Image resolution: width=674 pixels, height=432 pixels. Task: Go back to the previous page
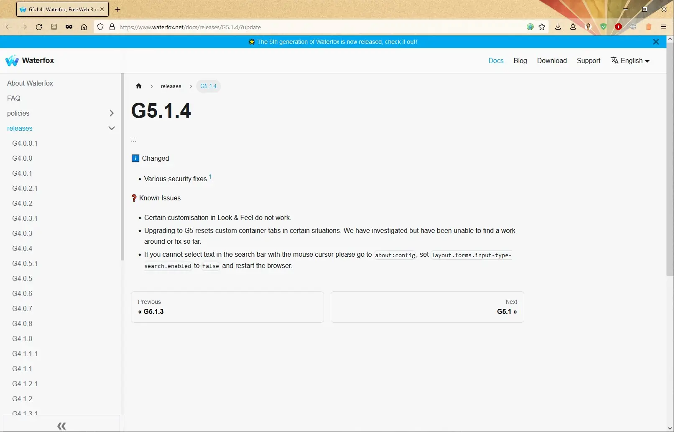[x=9, y=27]
